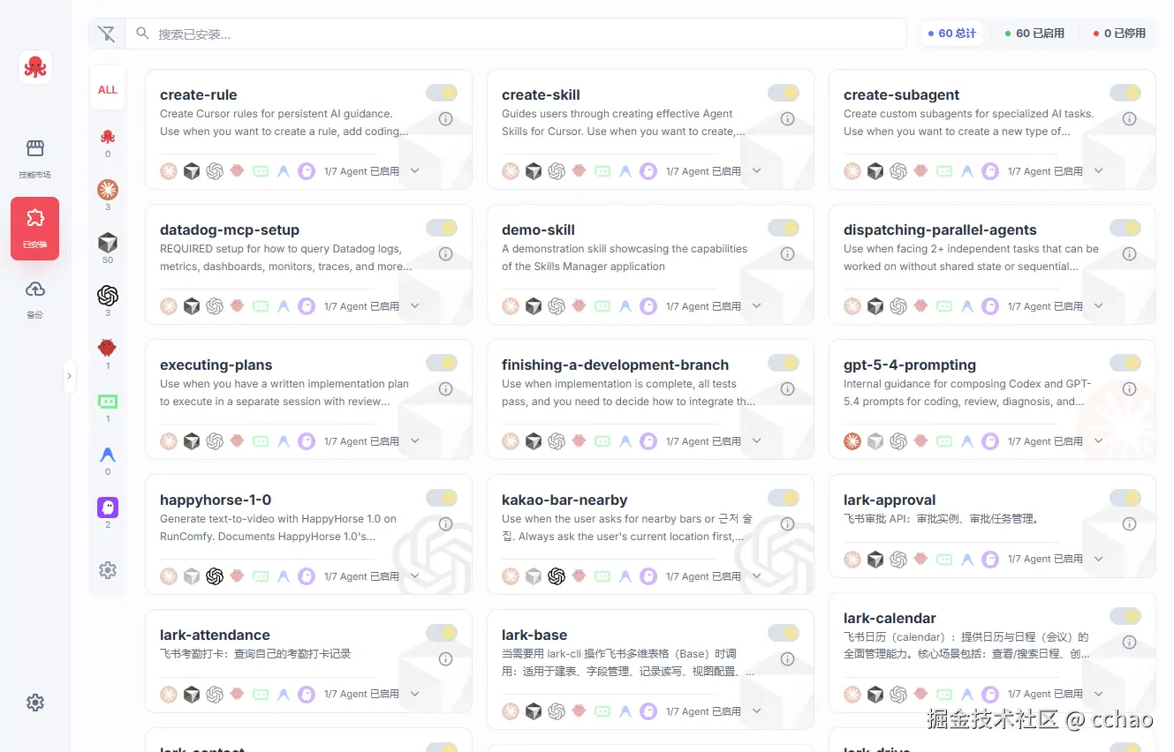Image resolution: width=1174 pixels, height=752 pixels.
Task: Show info for the lark-approval skill
Action: (1129, 523)
